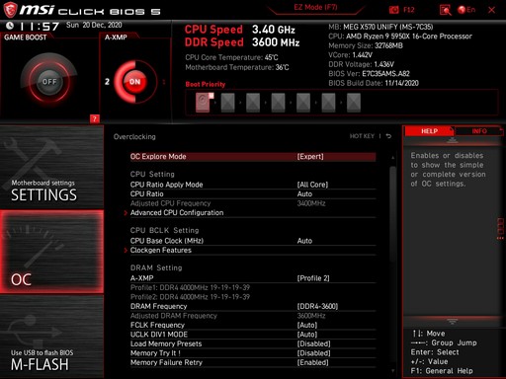Select the sixth boot priority slot

(x=328, y=103)
